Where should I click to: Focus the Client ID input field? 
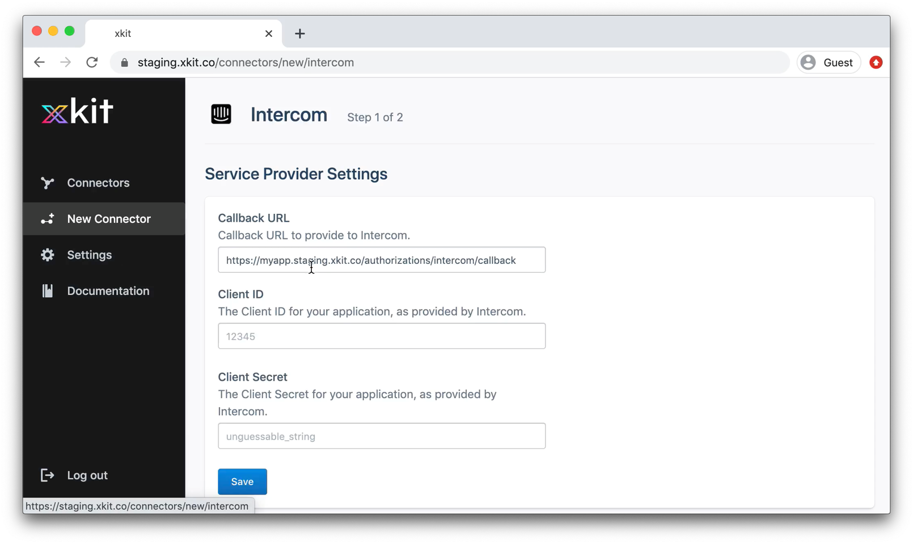click(382, 336)
